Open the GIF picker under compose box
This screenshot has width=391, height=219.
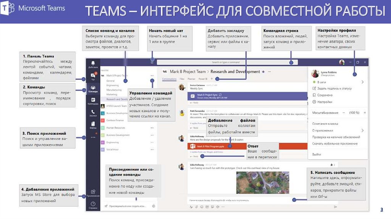pyautogui.click(x=207, y=207)
